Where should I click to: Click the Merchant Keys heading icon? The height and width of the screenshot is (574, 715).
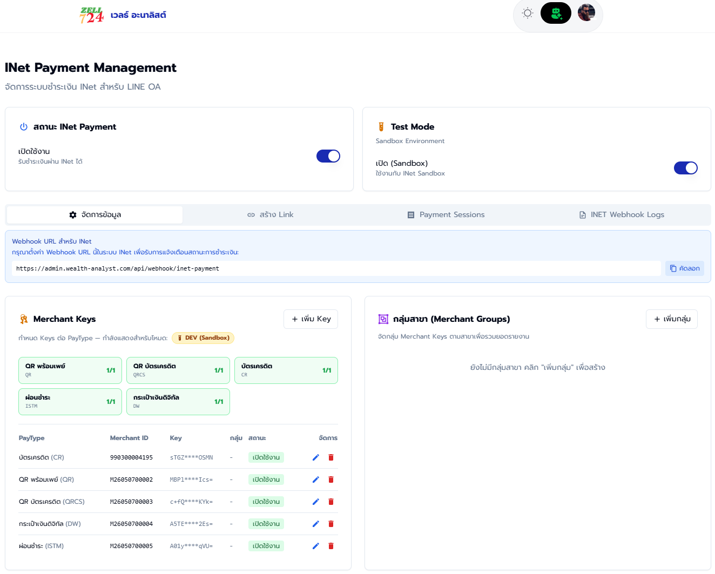(24, 319)
